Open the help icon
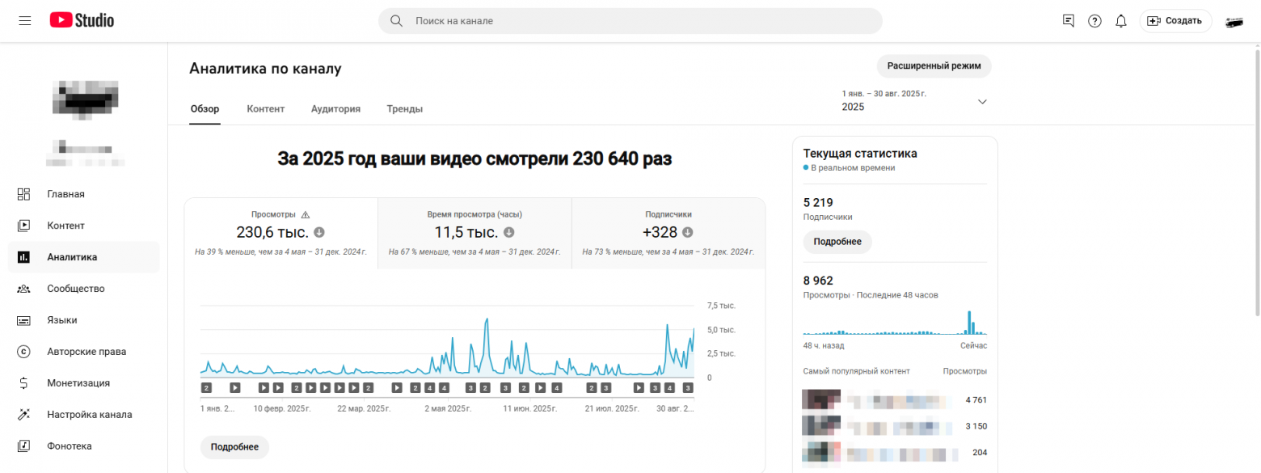The height and width of the screenshot is (473, 1261). click(1094, 20)
